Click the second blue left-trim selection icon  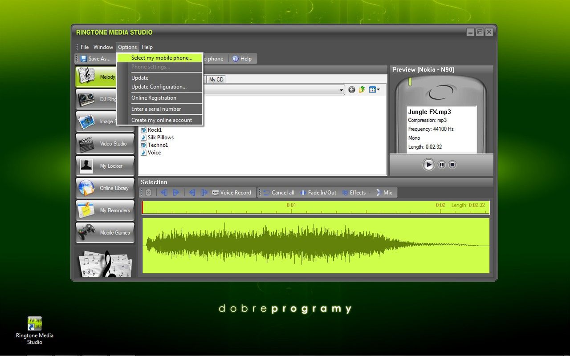pyautogui.click(x=192, y=192)
